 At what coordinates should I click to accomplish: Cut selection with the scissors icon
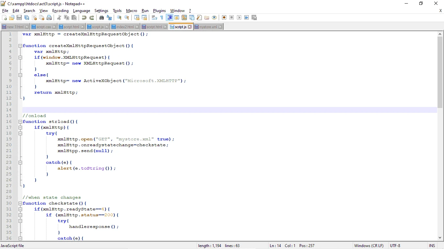(x=59, y=18)
